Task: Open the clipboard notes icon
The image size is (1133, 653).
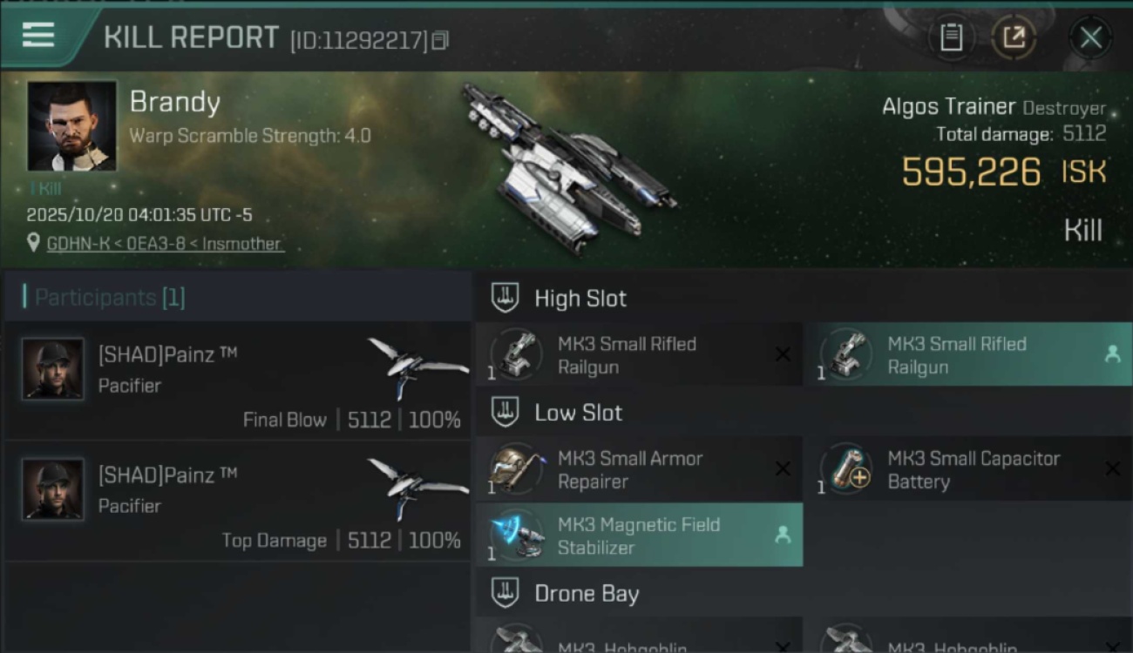Action: pyautogui.click(x=951, y=37)
